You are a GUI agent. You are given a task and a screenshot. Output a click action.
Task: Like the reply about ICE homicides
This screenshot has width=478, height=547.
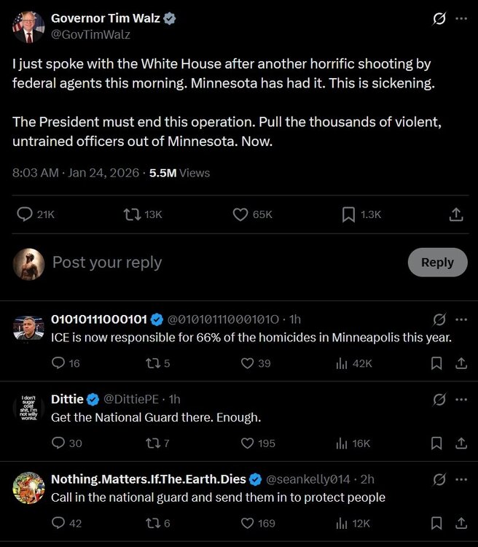(246, 363)
